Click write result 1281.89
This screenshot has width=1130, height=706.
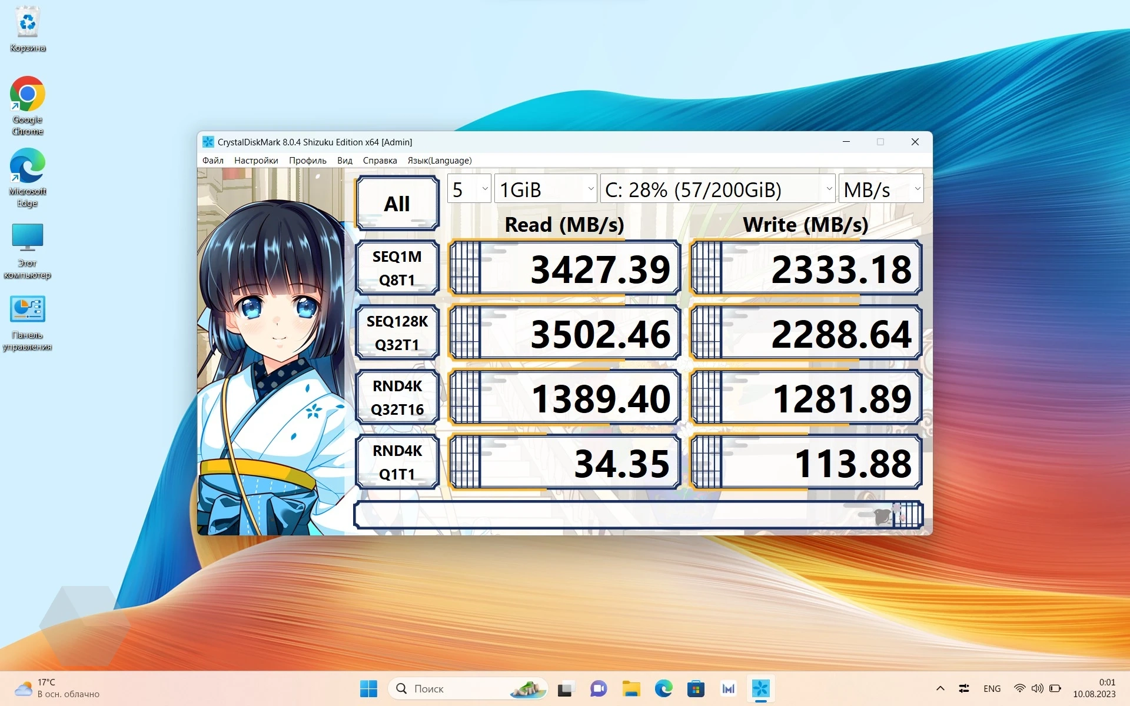tap(806, 398)
